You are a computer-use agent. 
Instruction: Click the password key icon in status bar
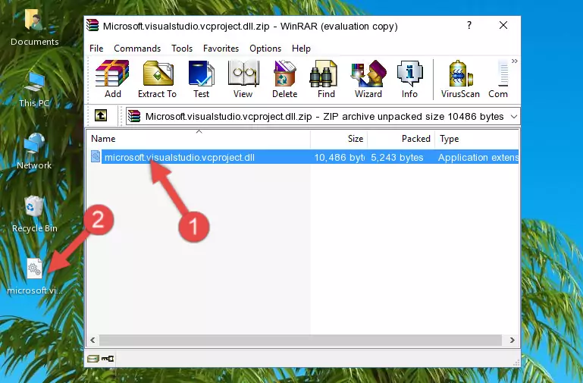click(x=108, y=359)
